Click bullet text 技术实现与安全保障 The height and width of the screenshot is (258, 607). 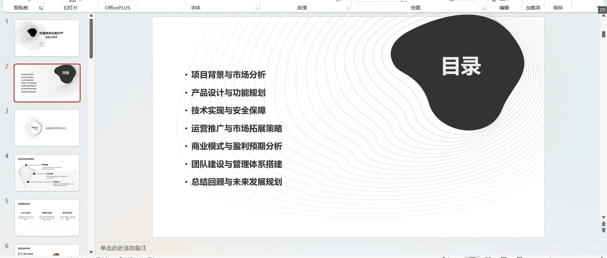(228, 111)
